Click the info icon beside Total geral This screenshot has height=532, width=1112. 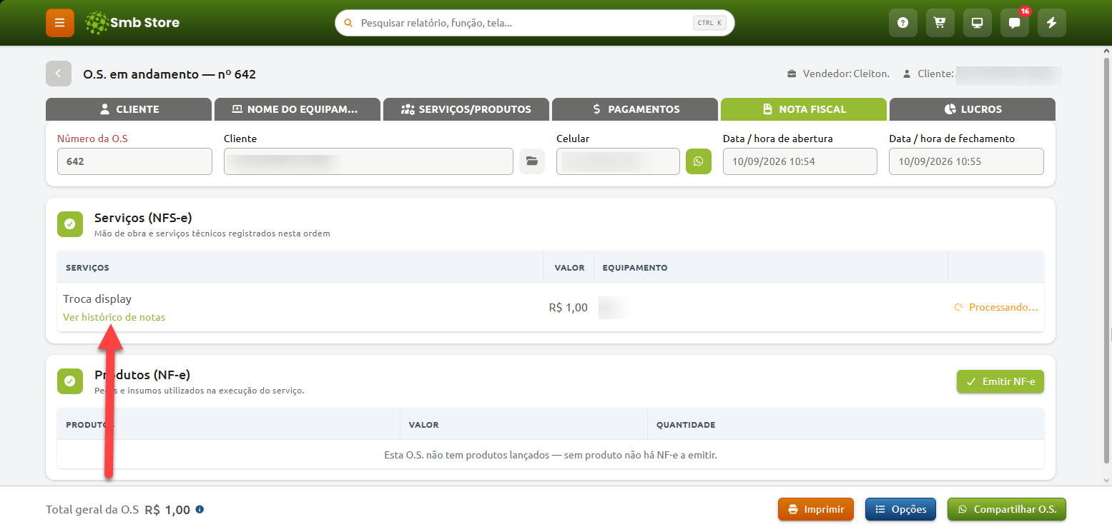pos(200,510)
